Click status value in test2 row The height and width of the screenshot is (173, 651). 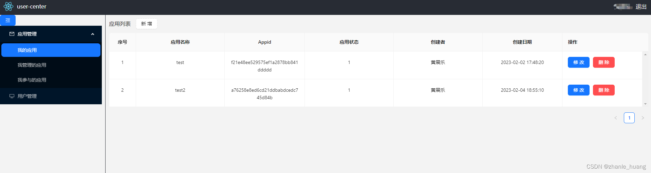point(349,90)
